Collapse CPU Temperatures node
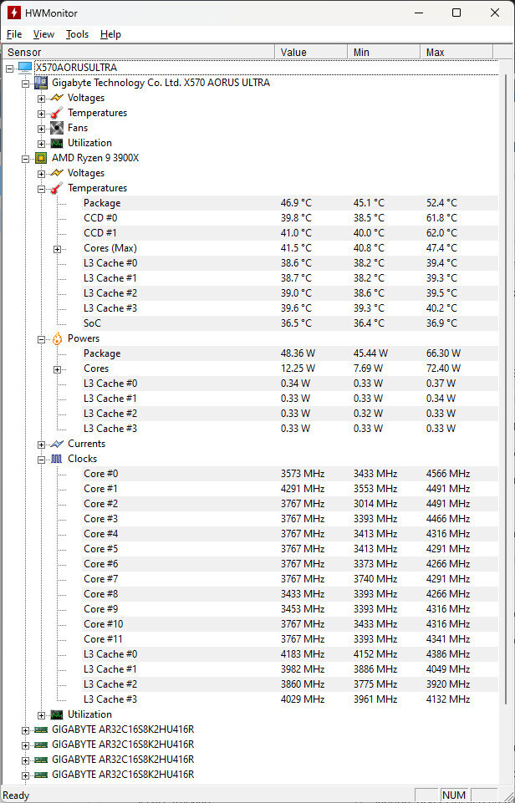515x803 pixels. [42, 189]
